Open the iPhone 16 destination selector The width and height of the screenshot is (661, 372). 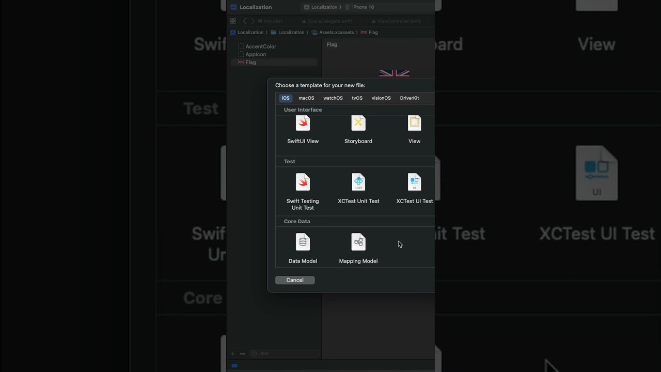[359, 7]
